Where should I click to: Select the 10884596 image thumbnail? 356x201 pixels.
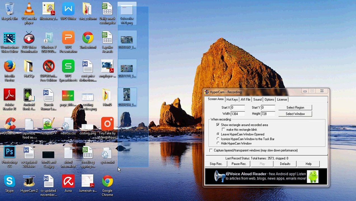click(127, 98)
